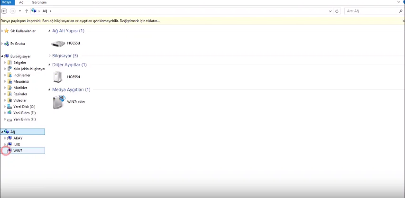Open the HG655d router under Ağ Alt Yapısı
The height and width of the screenshot is (198, 405).
point(66,44)
